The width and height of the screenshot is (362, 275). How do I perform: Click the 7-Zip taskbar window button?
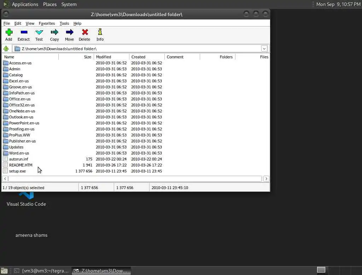point(101,271)
